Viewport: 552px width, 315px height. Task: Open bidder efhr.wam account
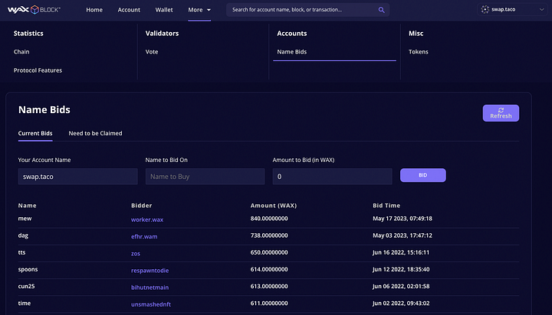click(x=144, y=237)
